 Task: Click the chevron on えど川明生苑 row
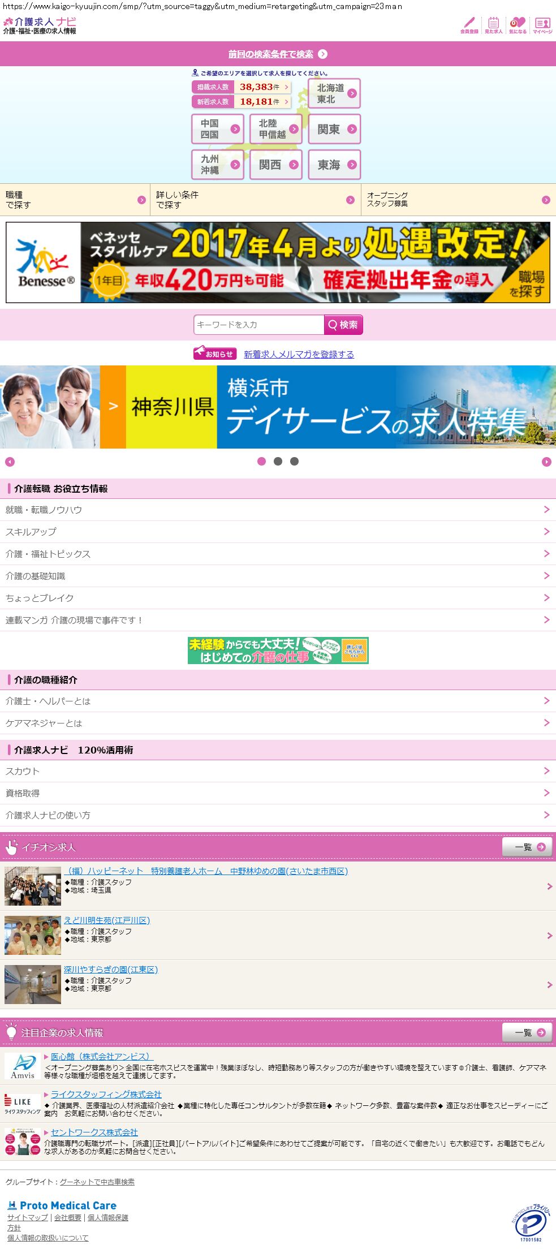(x=549, y=936)
